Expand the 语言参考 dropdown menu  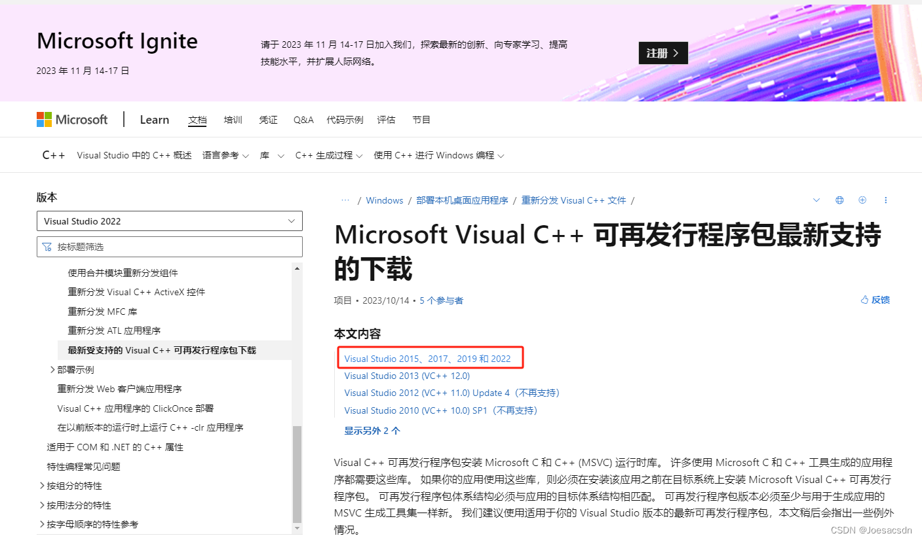(x=226, y=155)
